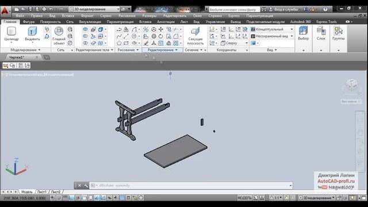368x207 pixels.
Task: Choose the Polygon drawing tool
Action: click(x=119, y=43)
